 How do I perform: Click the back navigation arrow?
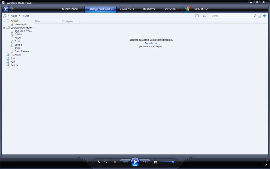pyautogui.click(x=6, y=9)
